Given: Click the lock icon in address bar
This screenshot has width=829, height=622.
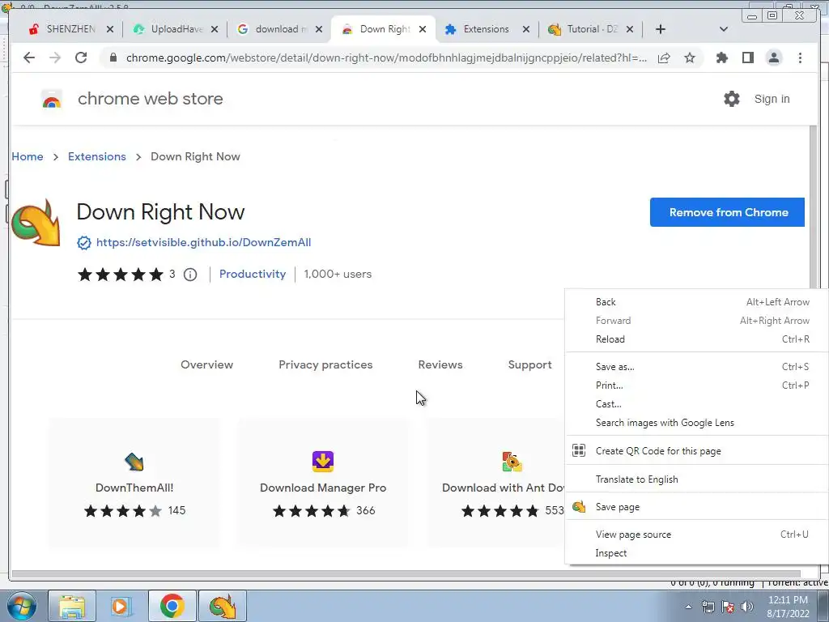Looking at the screenshot, I should coord(113,58).
